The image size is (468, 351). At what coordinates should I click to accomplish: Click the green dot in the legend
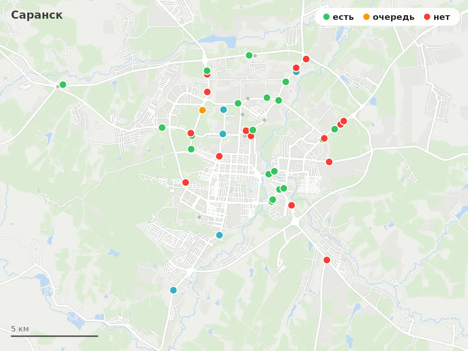(327, 17)
